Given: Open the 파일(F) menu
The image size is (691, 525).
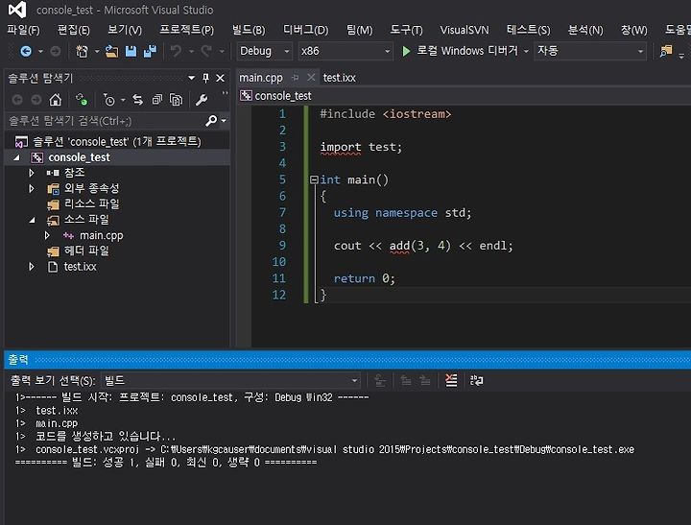Looking at the screenshot, I should click(23, 30).
